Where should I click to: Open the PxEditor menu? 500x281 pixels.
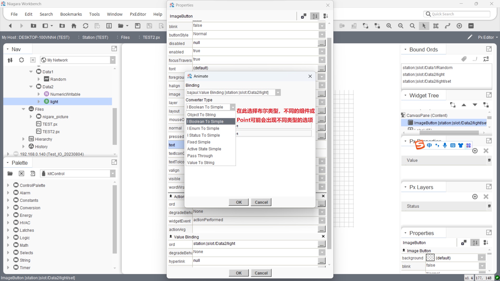[138, 14]
